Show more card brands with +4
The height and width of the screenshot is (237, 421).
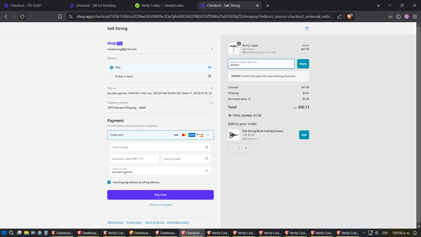(208, 135)
